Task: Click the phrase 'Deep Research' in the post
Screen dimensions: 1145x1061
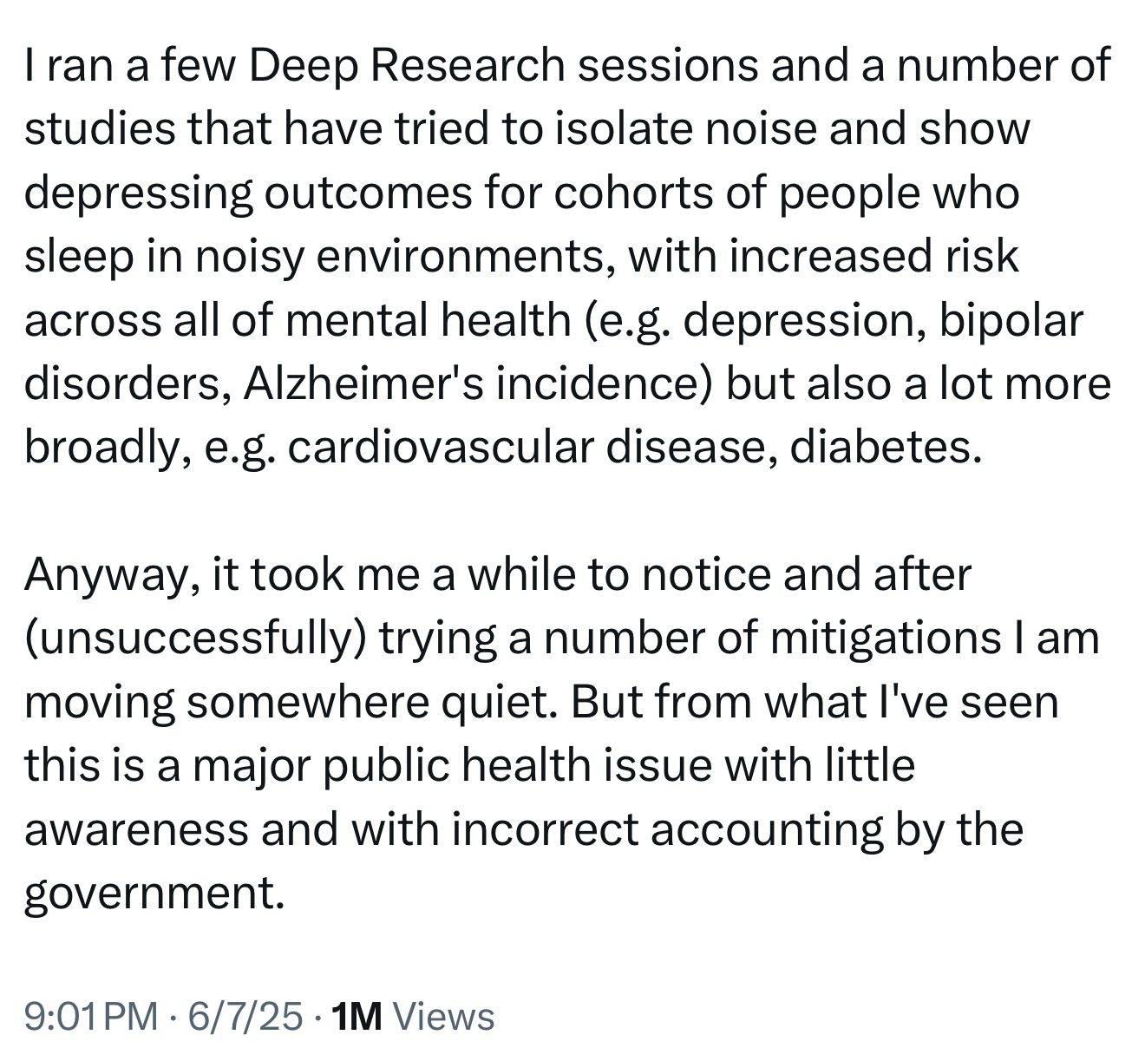Action: (407, 66)
